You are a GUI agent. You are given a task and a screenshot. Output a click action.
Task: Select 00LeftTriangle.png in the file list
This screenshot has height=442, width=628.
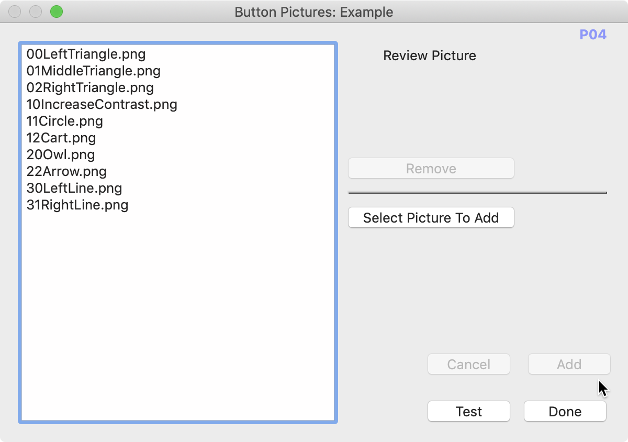click(85, 54)
